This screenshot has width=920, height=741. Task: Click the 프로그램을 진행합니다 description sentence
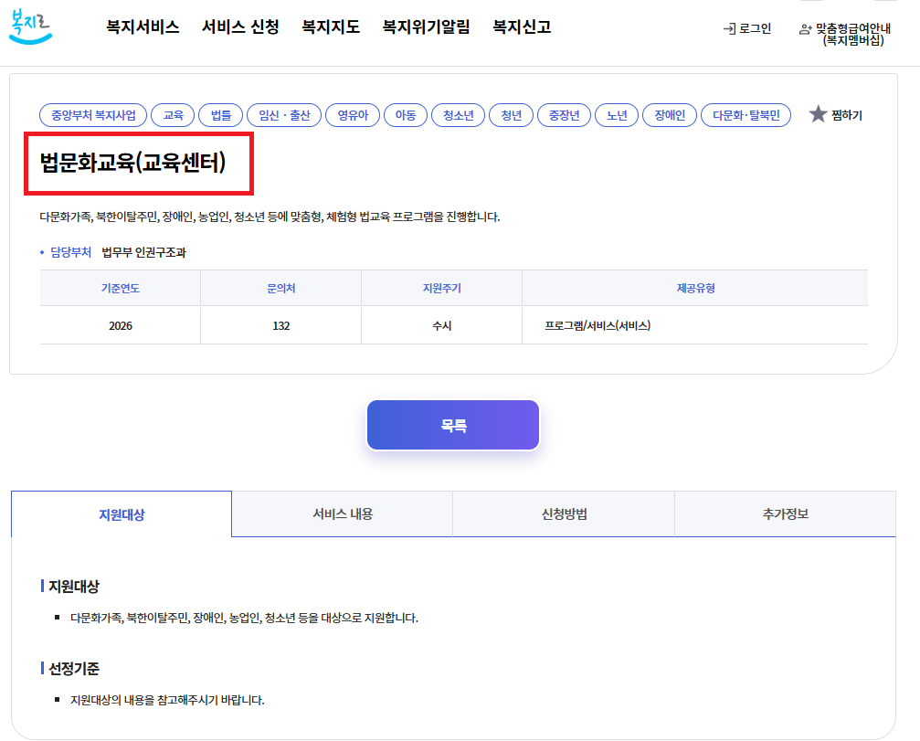click(270, 217)
